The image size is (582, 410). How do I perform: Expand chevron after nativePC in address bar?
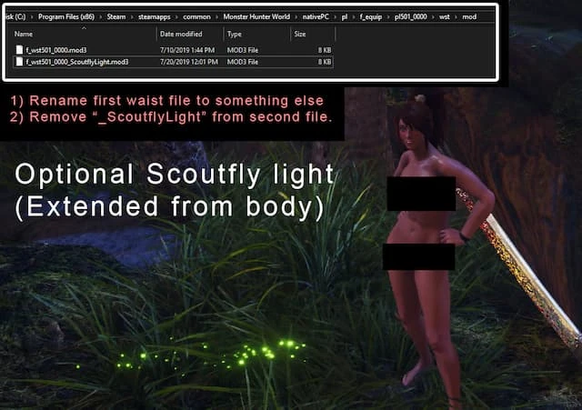point(336,17)
